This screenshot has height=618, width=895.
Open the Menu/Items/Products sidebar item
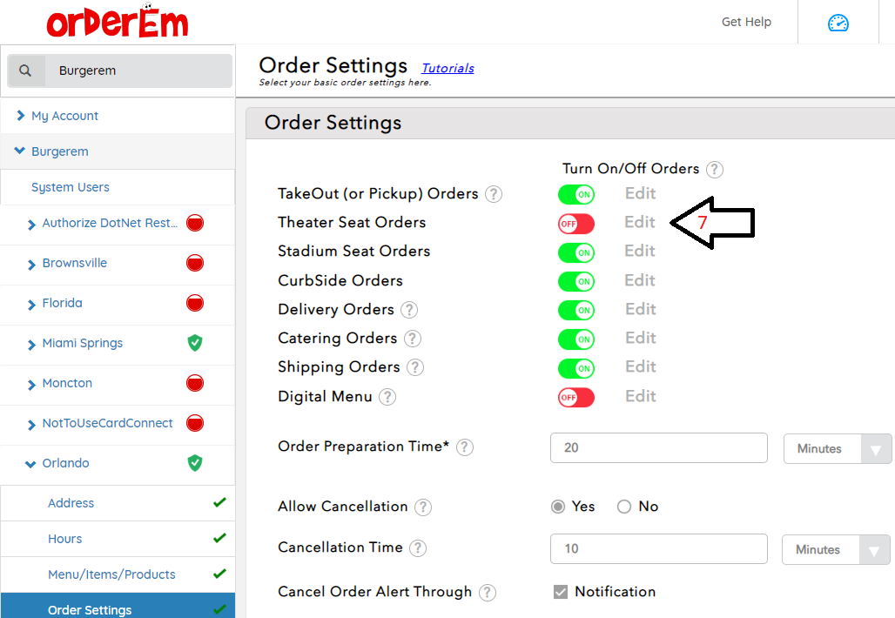(111, 574)
